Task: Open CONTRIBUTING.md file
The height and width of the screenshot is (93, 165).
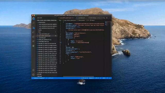Action: 44,42
